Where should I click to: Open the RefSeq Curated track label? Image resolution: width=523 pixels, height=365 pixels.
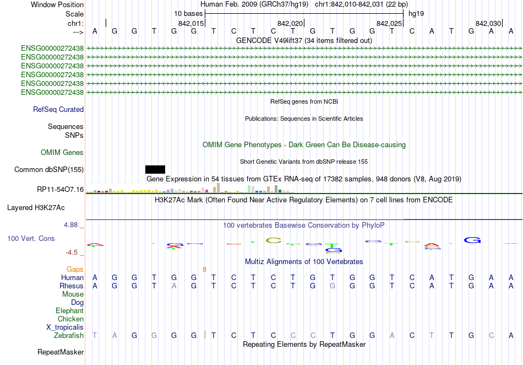(58, 109)
